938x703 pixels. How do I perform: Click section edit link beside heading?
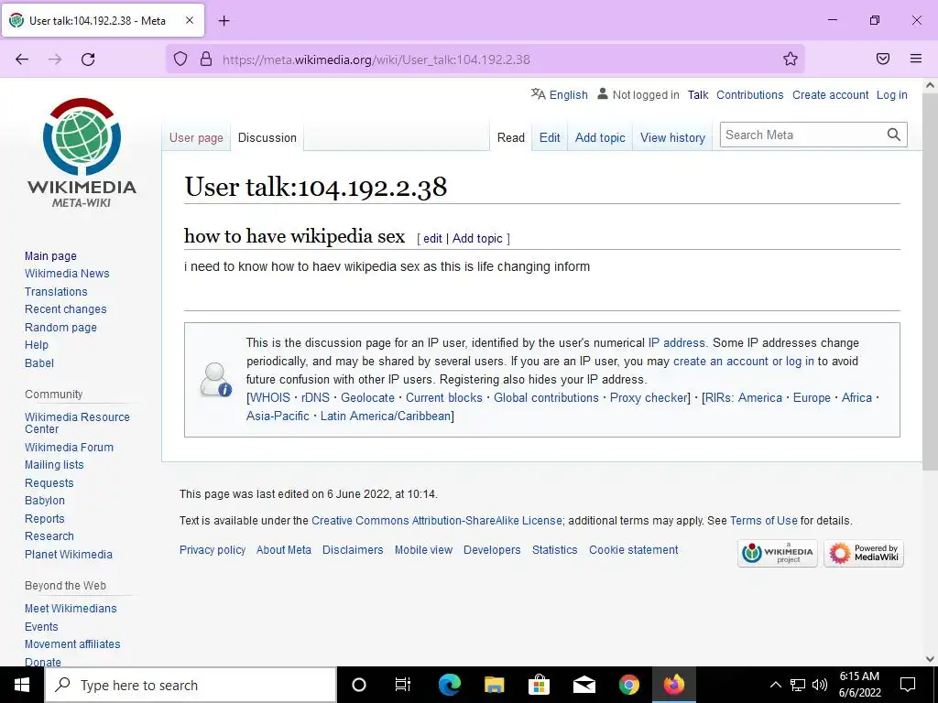pyautogui.click(x=432, y=239)
